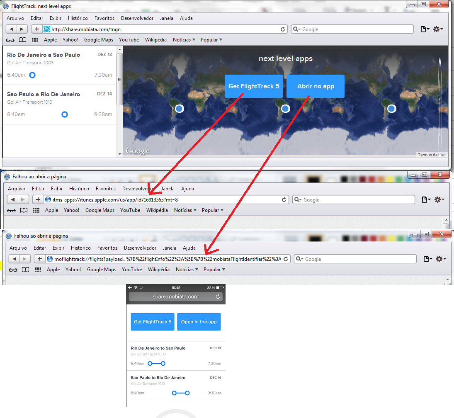Image resolution: width=454 pixels, height=418 pixels.
Task: Open page menu in the itms-apps window
Action: pos(426,199)
